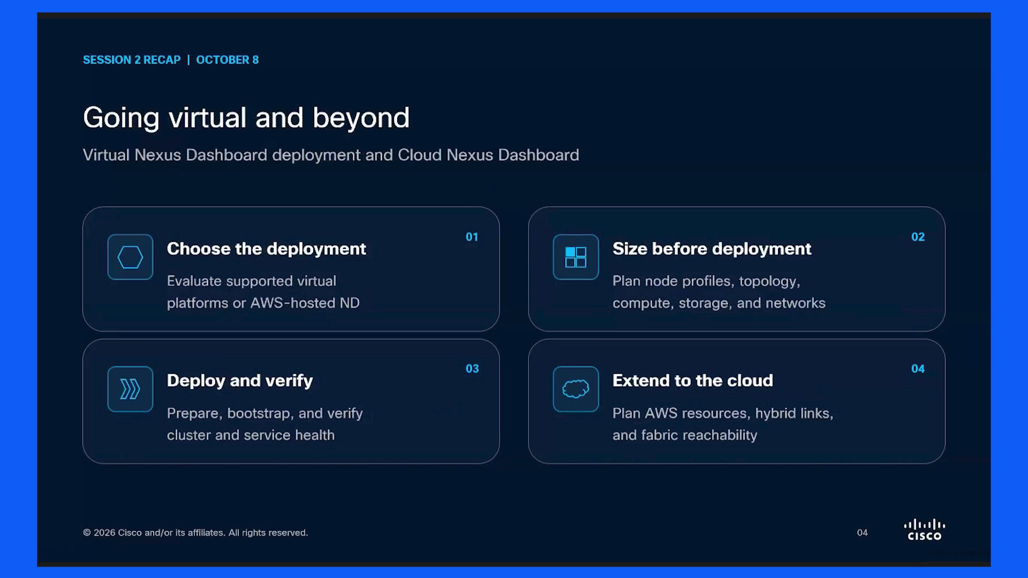Screen dimensions: 1028x578
Task: Click card number 02
Action: pos(918,237)
